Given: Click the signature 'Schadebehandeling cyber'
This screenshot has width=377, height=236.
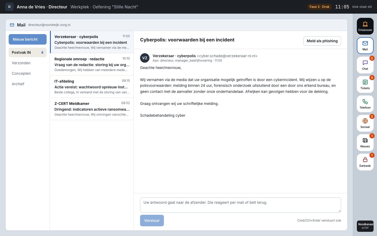Looking at the screenshot, I should click(x=163, y=115).
